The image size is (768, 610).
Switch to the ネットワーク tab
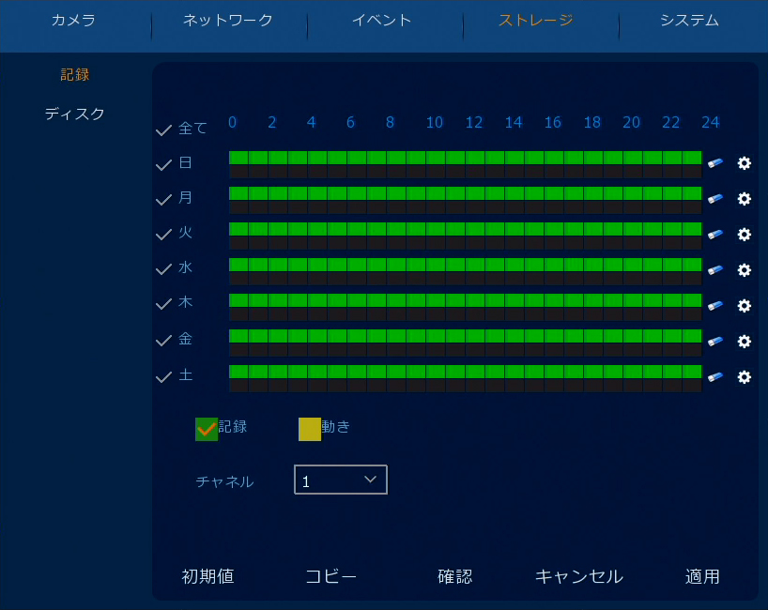[228, 20]
